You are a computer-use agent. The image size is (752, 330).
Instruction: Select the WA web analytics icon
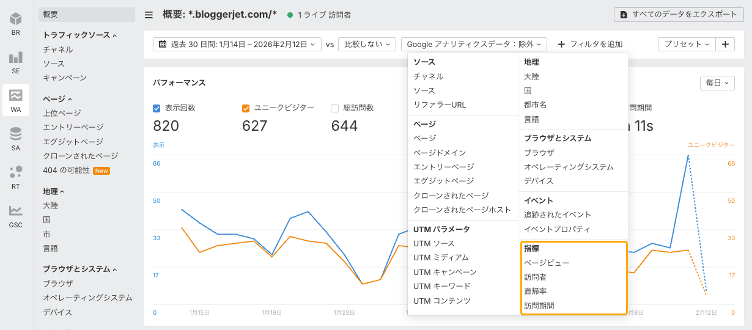(15, 100)
